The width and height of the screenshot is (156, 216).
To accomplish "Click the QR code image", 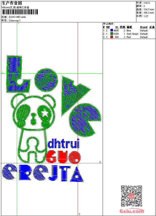I will [132, 196].
